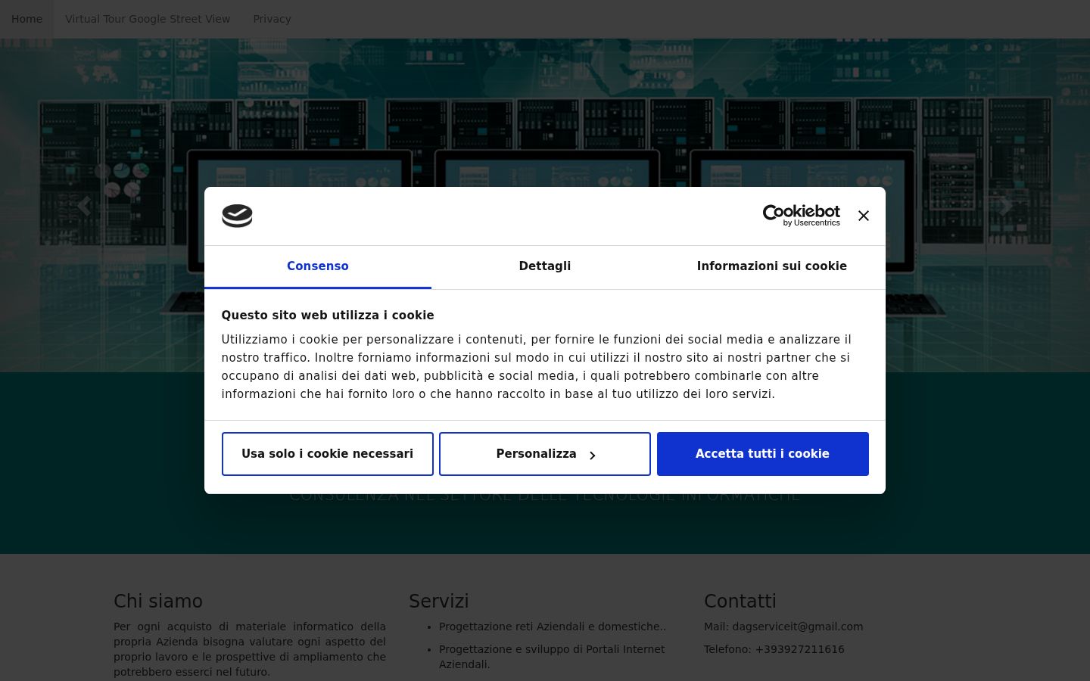The width and height of the screenshot is (1090, 681).
Task: Click the Contatti heading
Action: tap(740, 602)
